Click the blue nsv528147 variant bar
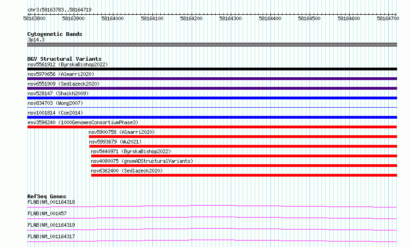Viewport: 410px width, 247px height. click(212, 98)
